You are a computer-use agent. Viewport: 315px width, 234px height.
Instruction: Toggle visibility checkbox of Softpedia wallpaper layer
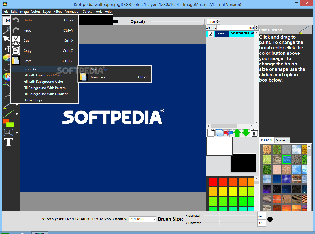(x=210, y=34)
